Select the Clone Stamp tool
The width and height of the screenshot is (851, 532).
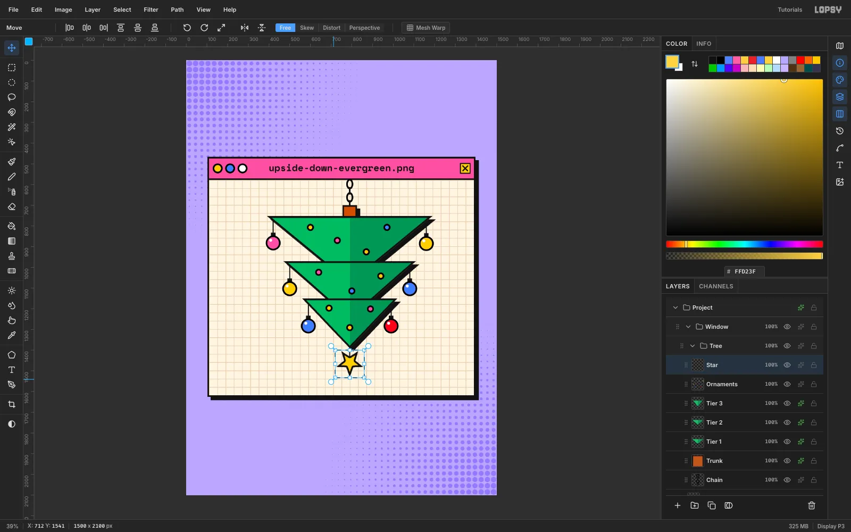(x=12, y=256)
